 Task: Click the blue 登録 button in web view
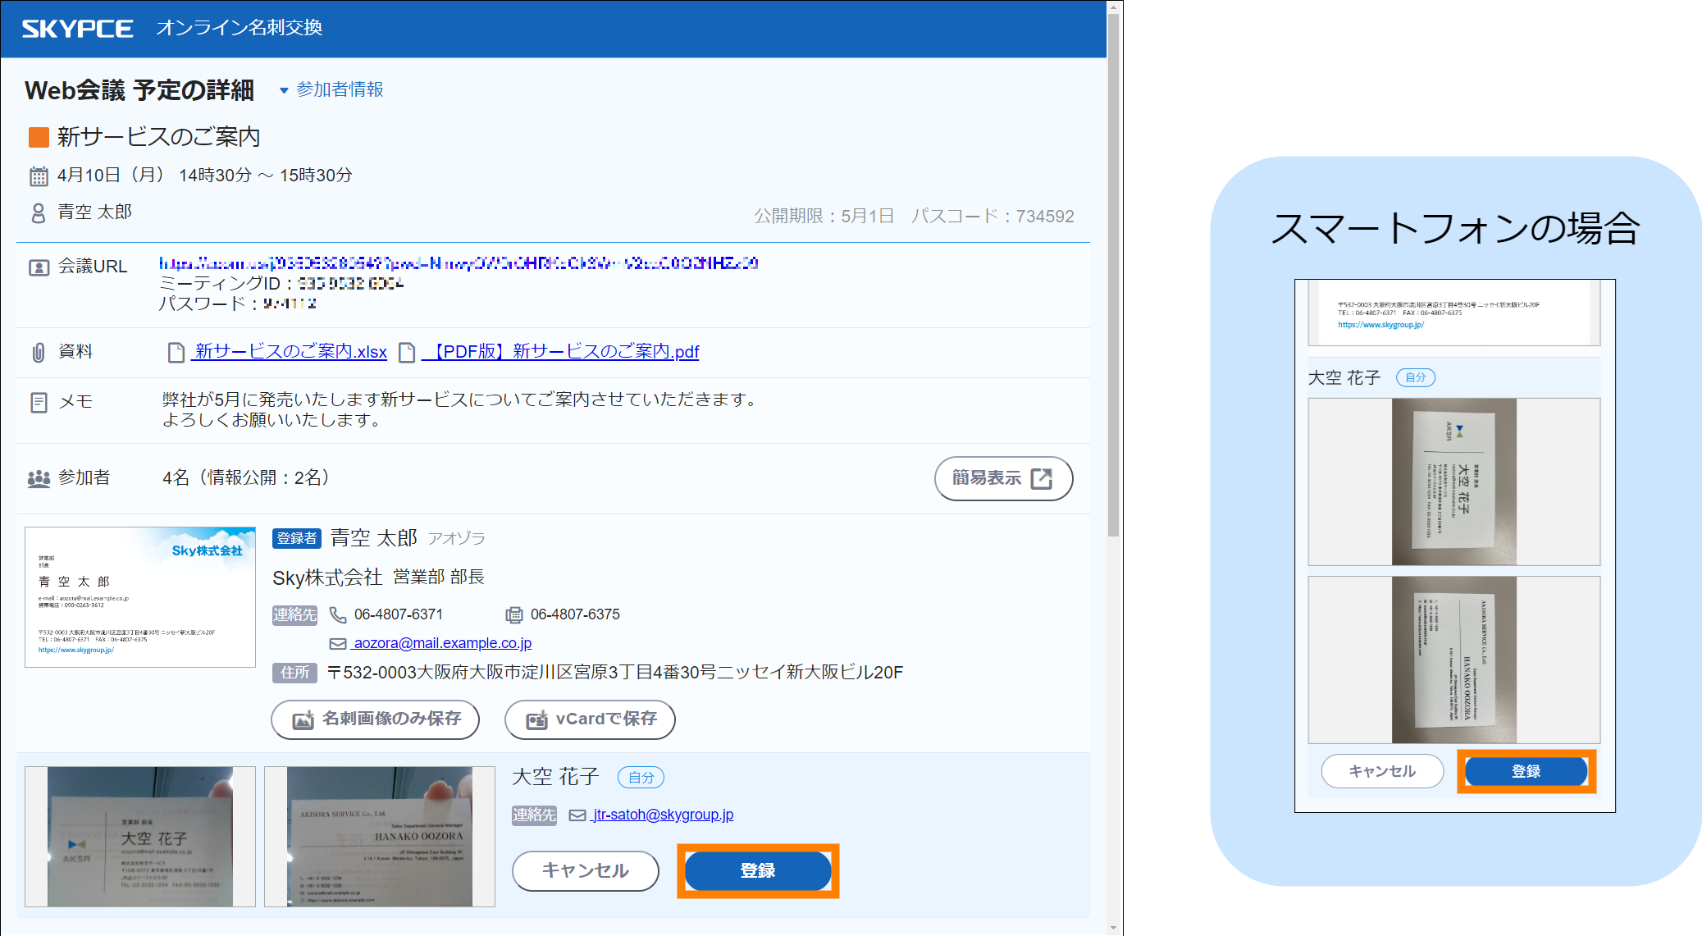(757, 870)
